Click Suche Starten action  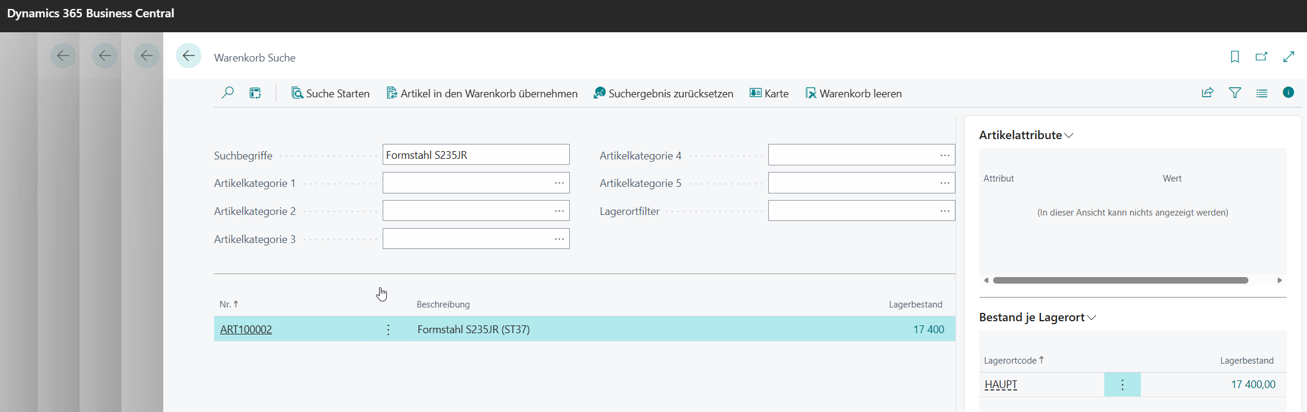point(331,93)
